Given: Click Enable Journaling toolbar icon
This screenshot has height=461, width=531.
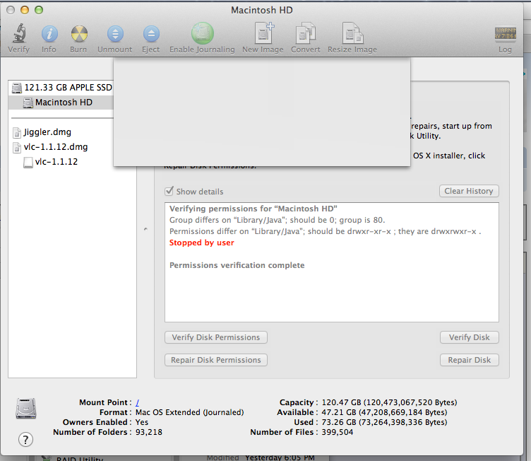Looking at the screenshot, I should [x=202, y=33].
